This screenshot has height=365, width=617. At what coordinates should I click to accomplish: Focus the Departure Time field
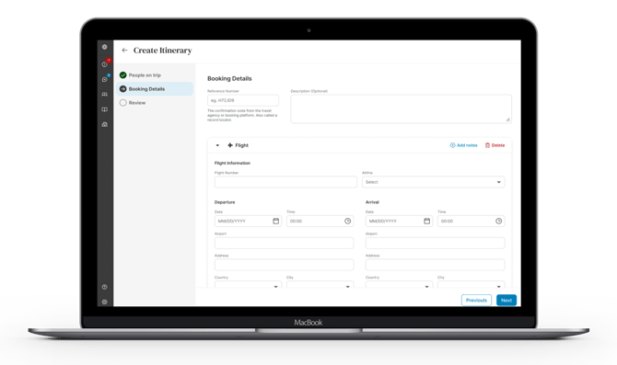[320, 222]
